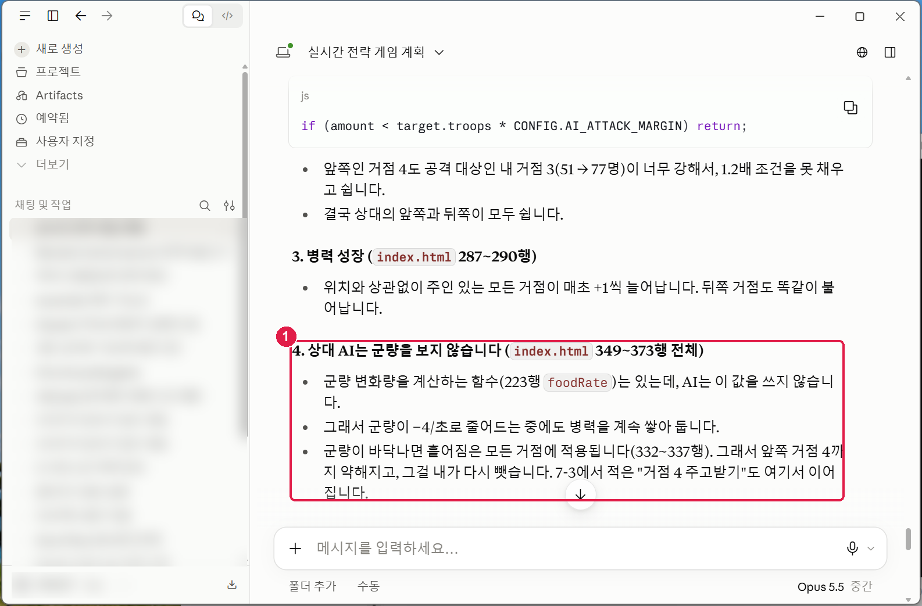Click the foodRate code reference

[x=577, y=382]
